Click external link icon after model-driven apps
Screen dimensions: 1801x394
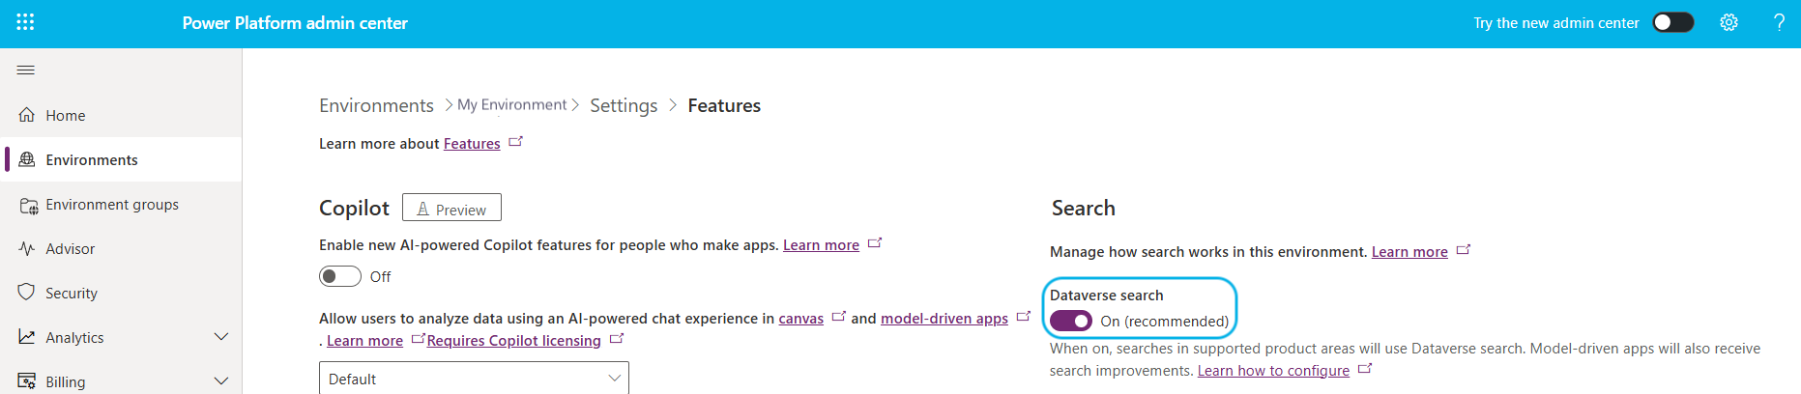[1024, 317]
